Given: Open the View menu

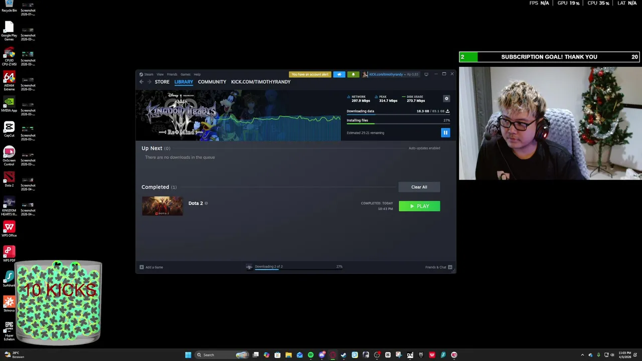Looking at the screenshot, I should (x=160, y=74).
